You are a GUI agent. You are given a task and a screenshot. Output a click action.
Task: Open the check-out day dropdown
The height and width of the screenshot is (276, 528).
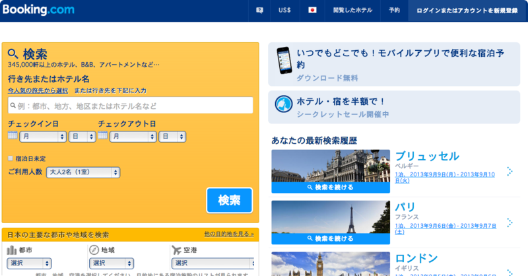(172, 137)
